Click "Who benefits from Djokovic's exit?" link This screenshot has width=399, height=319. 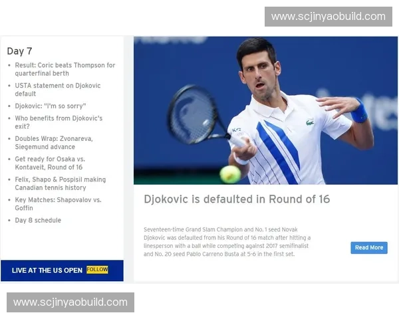pos(59,122)
